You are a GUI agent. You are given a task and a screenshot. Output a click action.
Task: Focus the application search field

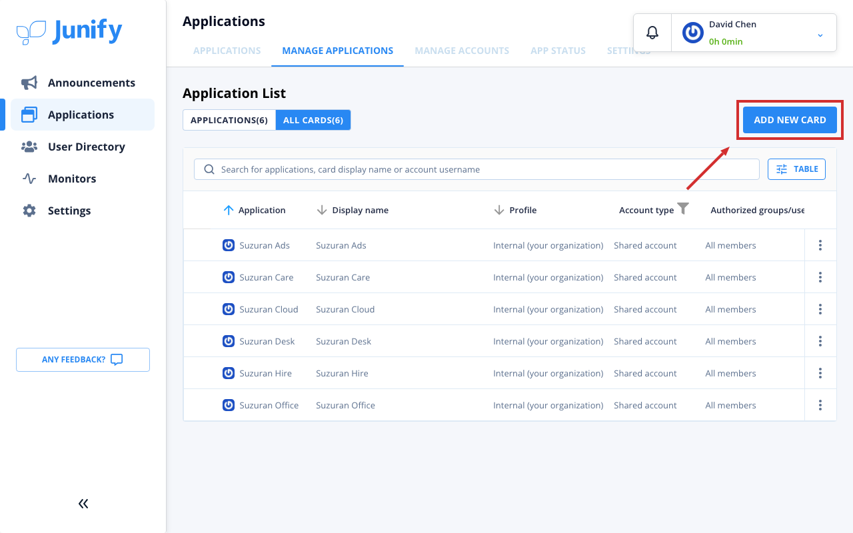point(476,169)
